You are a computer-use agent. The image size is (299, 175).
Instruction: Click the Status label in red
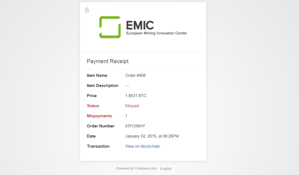point(93,106)
